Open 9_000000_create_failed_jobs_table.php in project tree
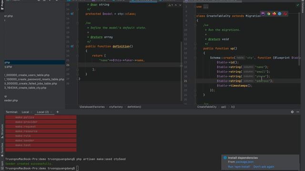The image size is (305, 171). click(x=30, y=84)
